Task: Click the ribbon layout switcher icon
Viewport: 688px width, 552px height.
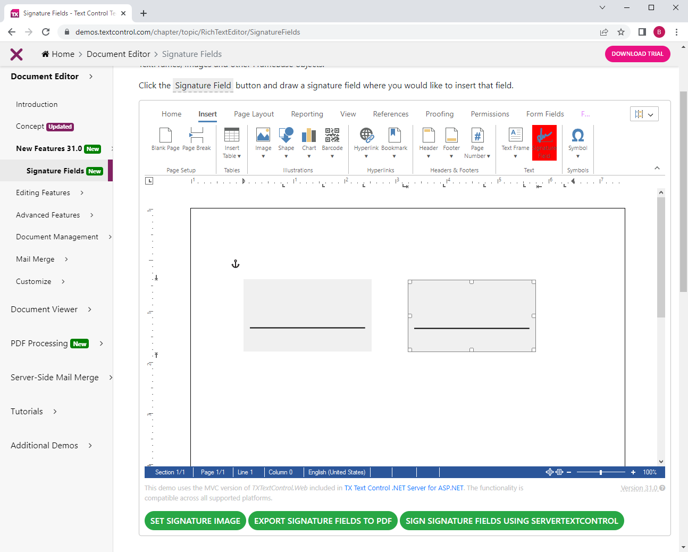Action: (x=644, y=114)
